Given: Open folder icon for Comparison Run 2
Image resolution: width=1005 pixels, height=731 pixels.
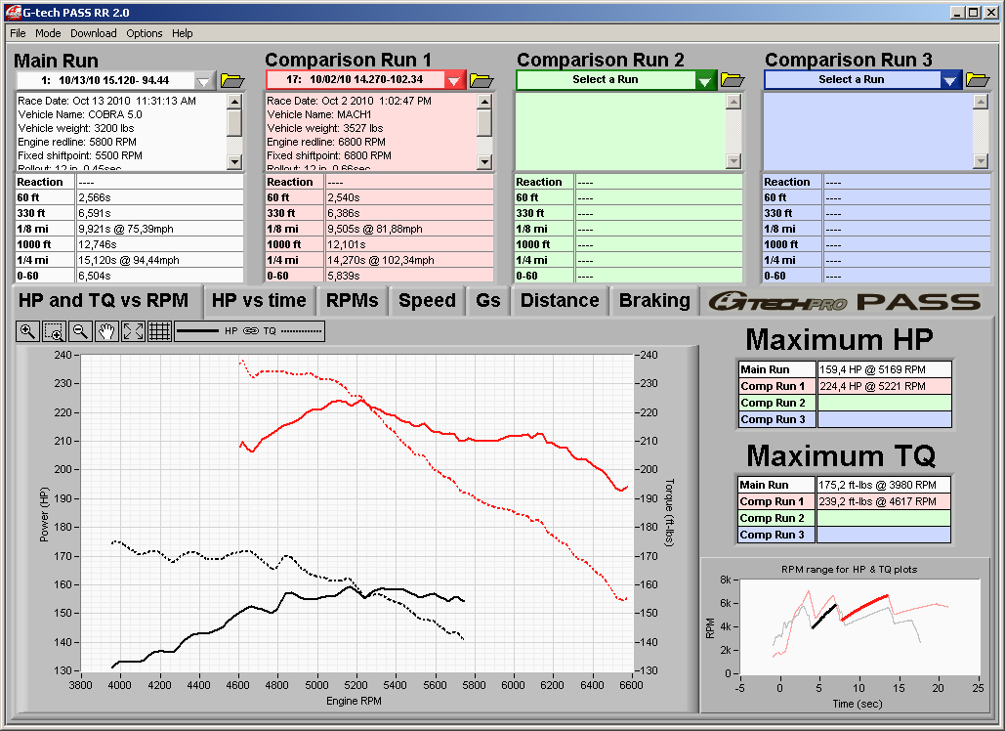Looking at the screenshot, I should tap(732, 79).
